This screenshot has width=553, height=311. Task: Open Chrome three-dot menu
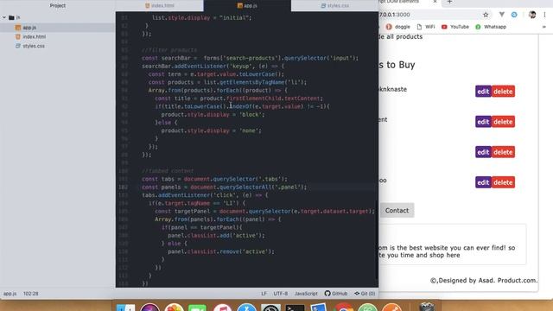pos(544,15)
